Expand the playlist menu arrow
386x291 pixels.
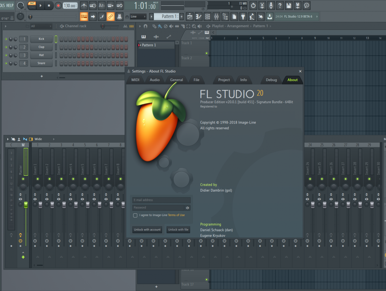[140, 26]
